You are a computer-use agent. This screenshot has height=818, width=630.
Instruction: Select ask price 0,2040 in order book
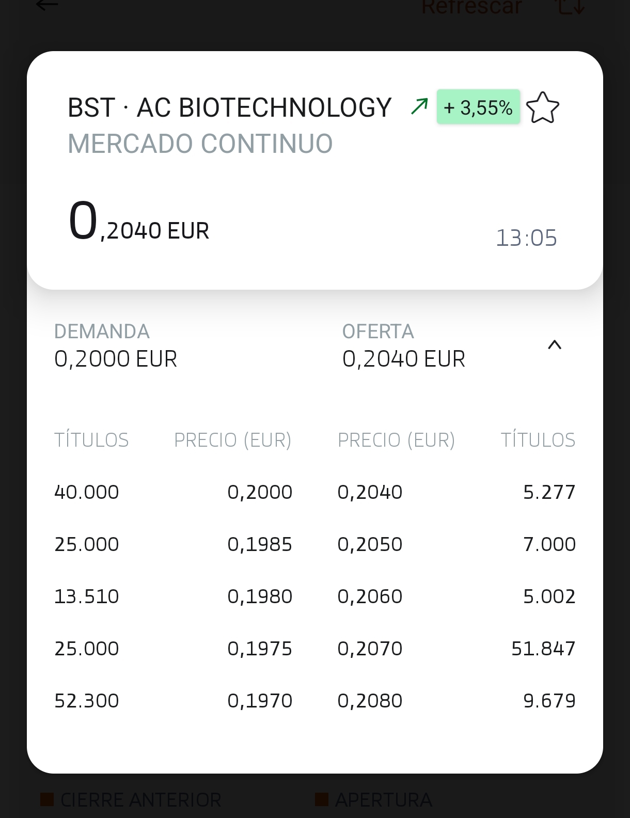coord(370,492)
